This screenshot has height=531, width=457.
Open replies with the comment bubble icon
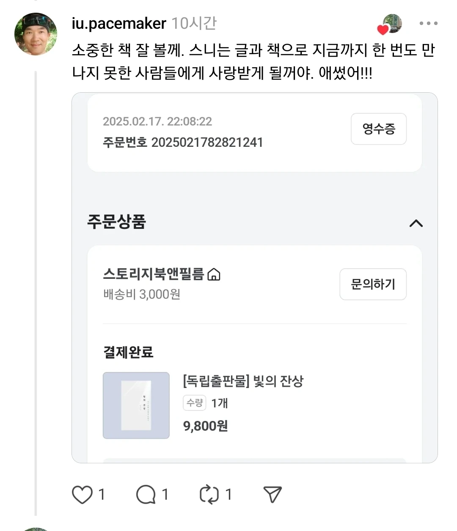[146, 495]
